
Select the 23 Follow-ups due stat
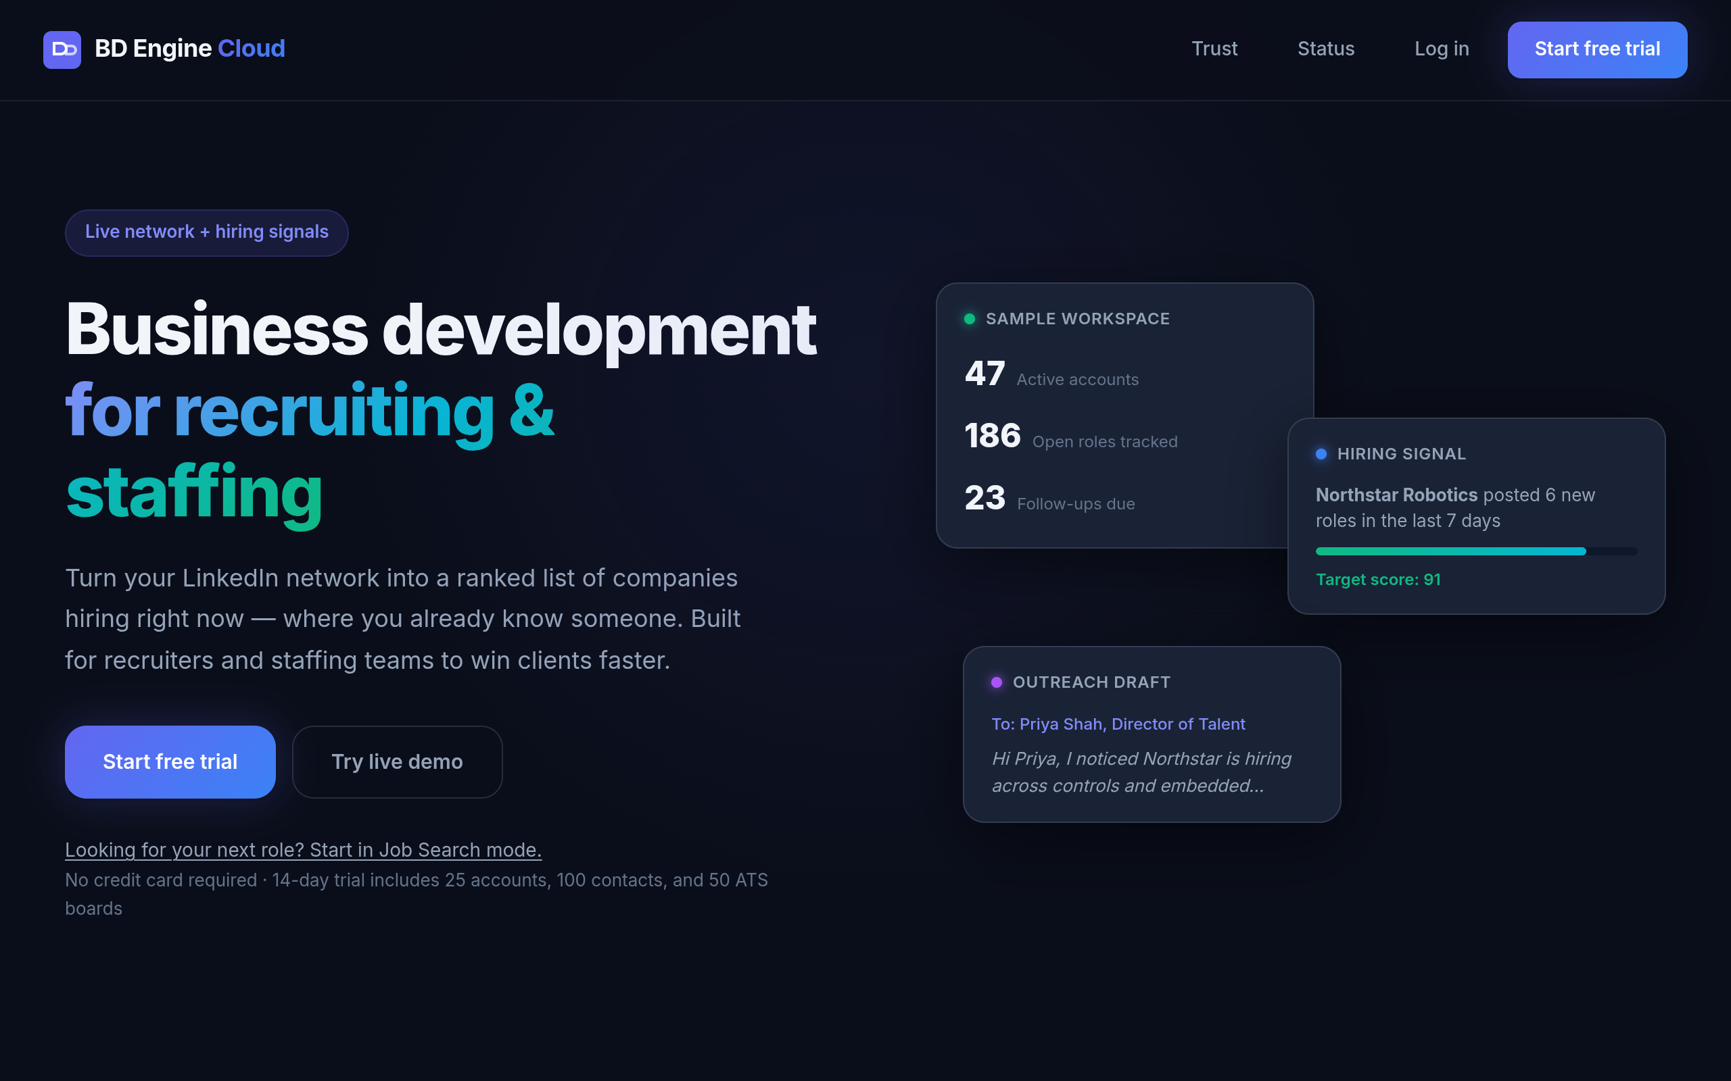[1049, 499]
